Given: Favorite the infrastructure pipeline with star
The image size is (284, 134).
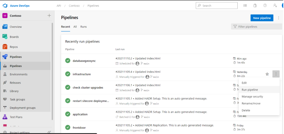Looking at the screenshot, I should (267, 74).
